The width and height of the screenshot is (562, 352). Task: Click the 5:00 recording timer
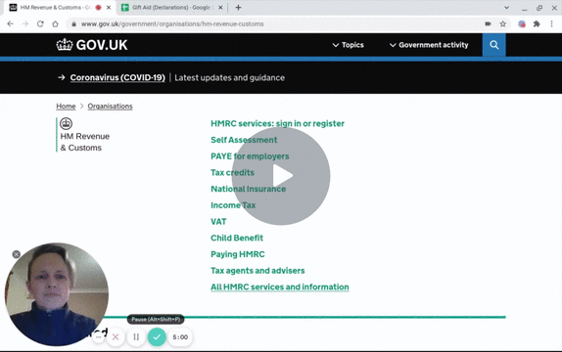[180, 337]
